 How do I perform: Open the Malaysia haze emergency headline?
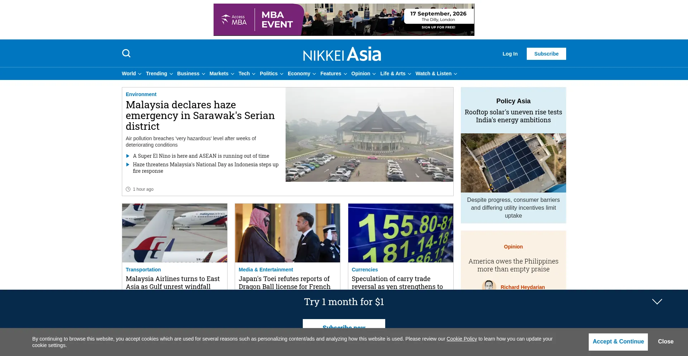click(200, 115)
